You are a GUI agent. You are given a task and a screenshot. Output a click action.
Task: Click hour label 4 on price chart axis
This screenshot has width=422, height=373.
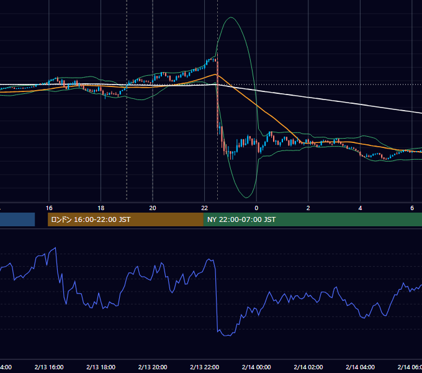[360, 208]
